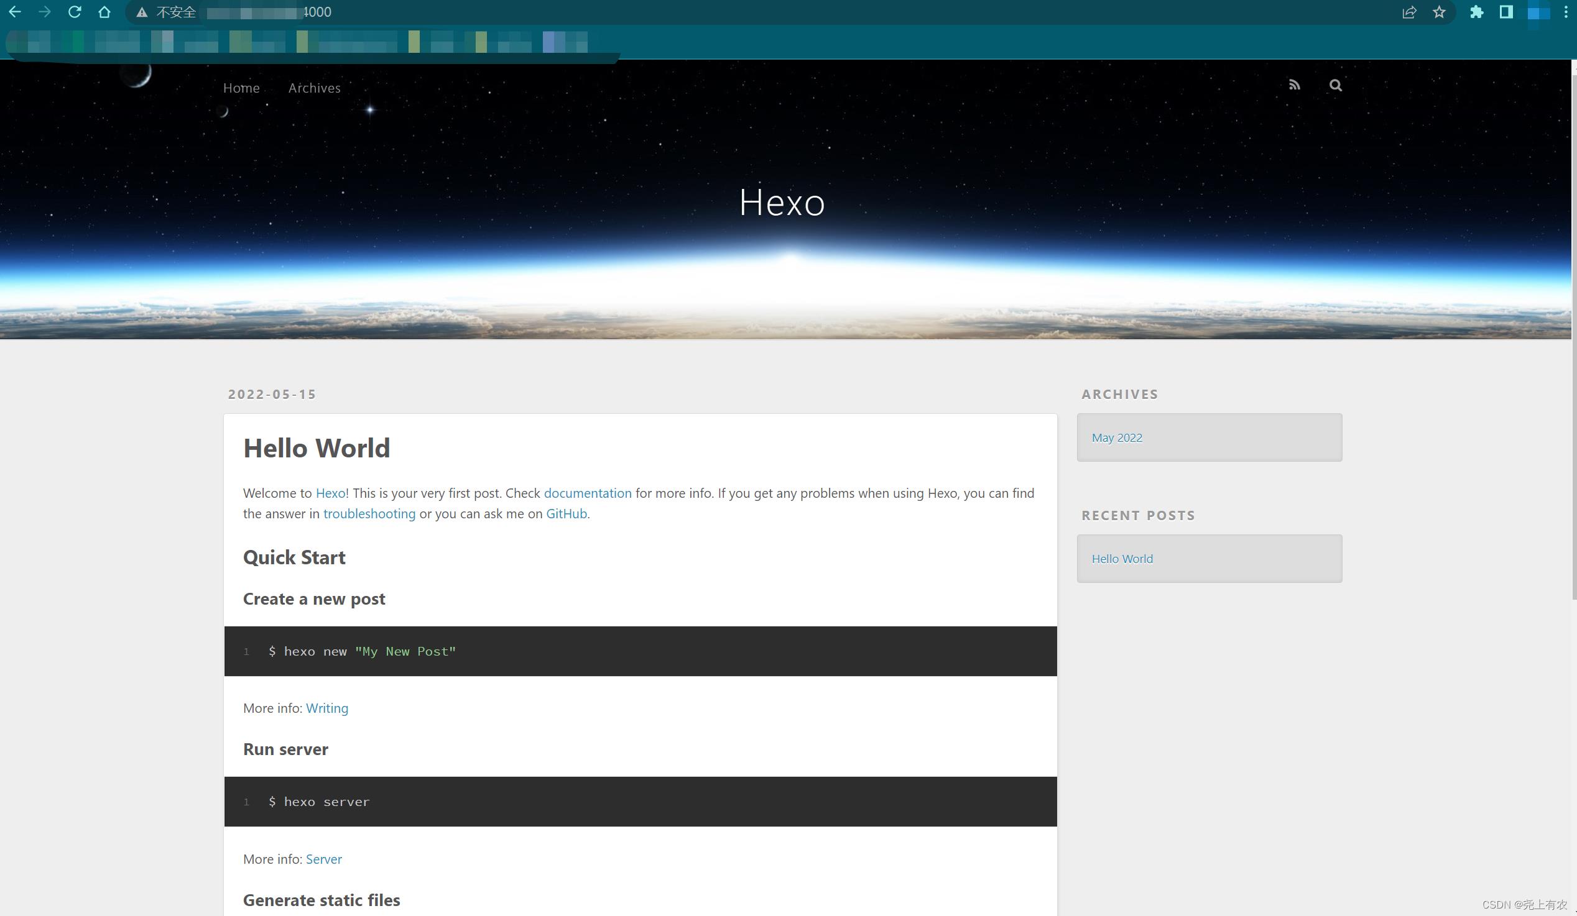Expand May 2022 archive entry
1577x916 pixels.
click(x=1118, y=436)
